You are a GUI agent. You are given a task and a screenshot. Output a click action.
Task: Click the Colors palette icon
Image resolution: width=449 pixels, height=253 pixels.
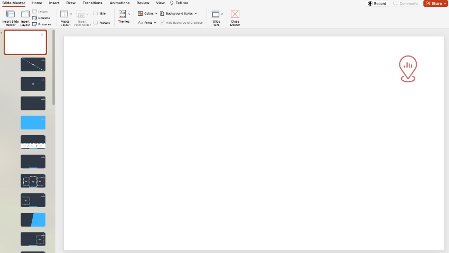pyautogui.click(x=141, y=13)
